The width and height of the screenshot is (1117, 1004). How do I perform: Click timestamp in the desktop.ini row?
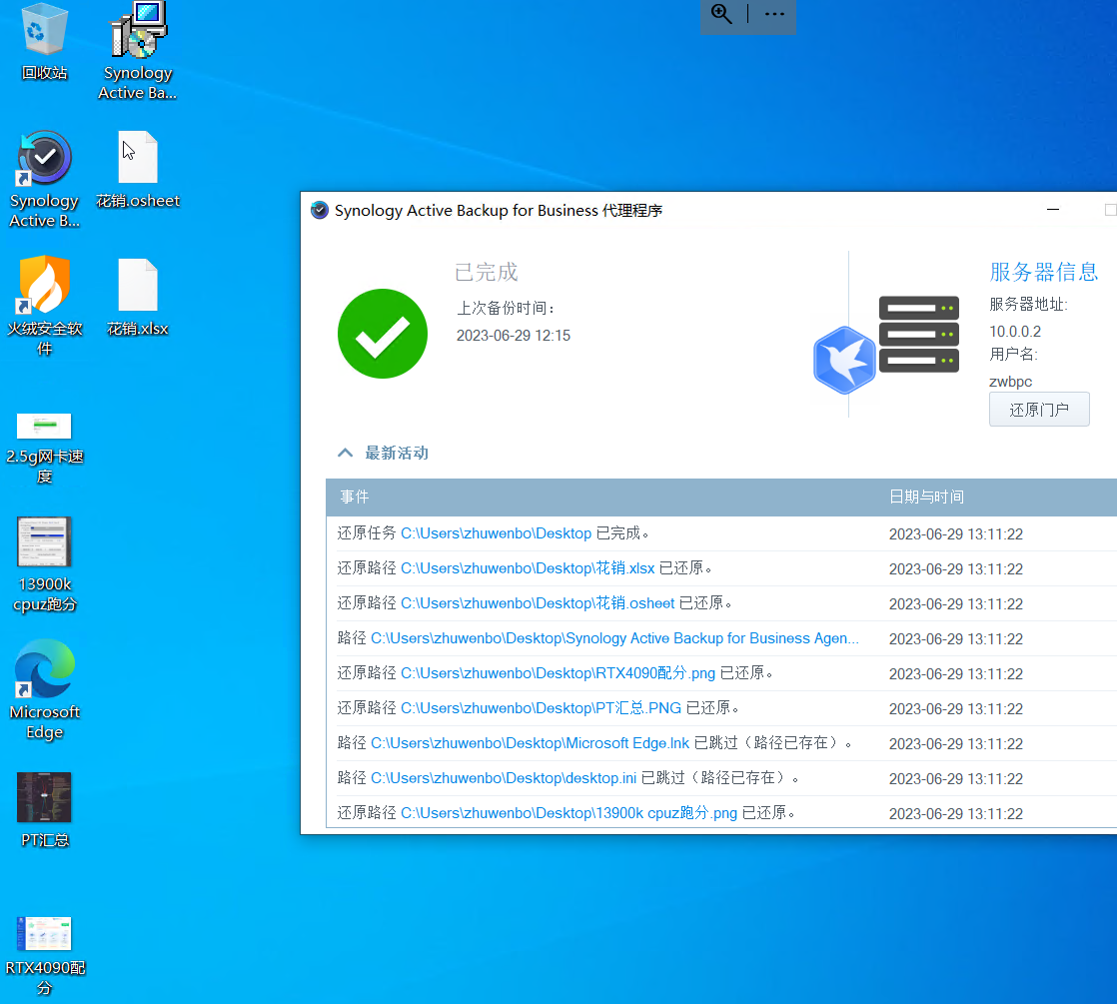956,778
